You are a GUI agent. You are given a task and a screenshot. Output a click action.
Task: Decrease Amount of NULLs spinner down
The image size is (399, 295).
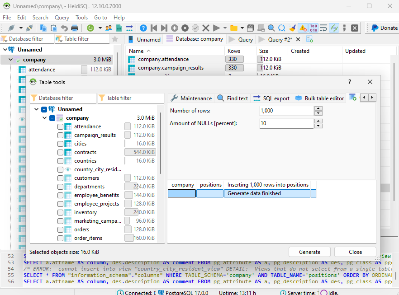(x=318, y=126)
